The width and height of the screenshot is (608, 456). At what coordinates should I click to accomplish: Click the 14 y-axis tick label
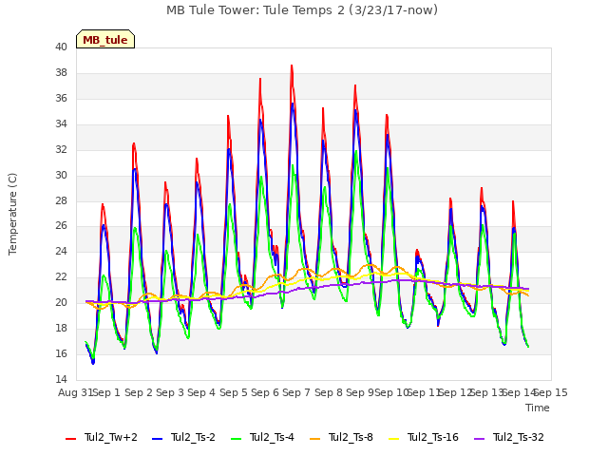point(61,379)
